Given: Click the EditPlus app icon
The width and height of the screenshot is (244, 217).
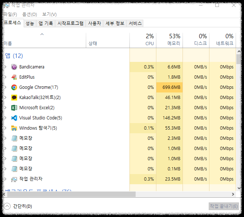Looking at the screenshot, I should click(x=14, y=77).
